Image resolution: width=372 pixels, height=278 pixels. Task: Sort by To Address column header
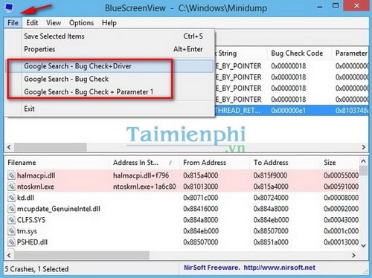[x=285, y=163]
